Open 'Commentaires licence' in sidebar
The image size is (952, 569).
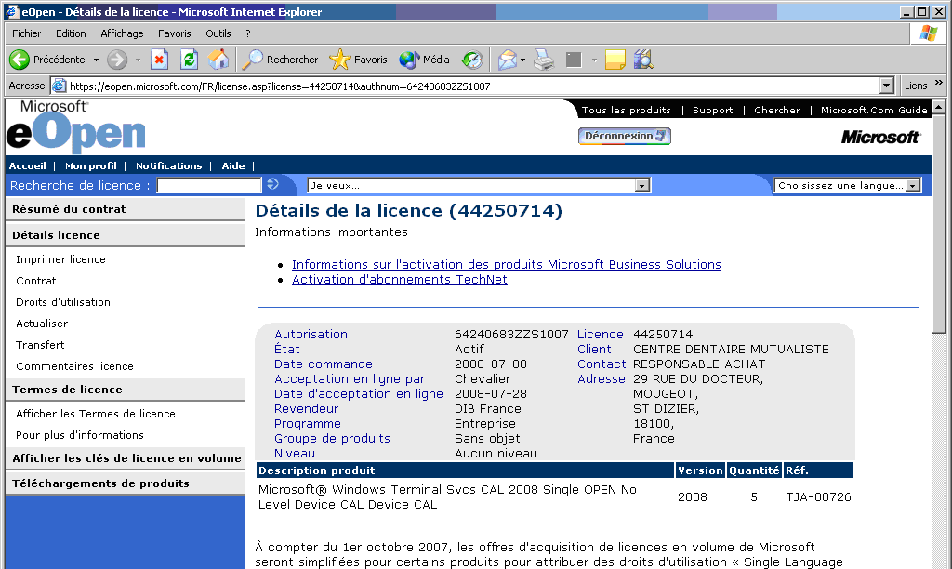[74, 366]
